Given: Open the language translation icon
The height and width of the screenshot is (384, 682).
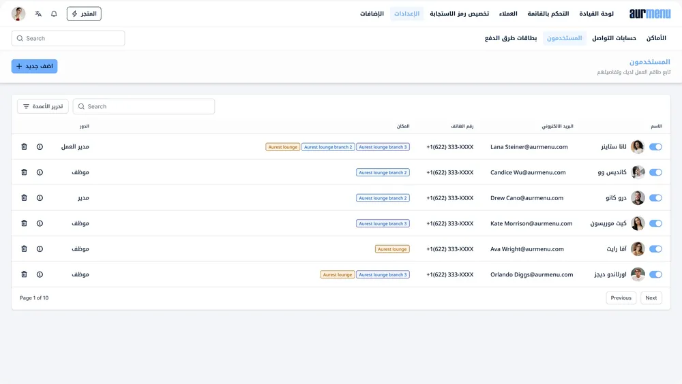Looking at the screenshot, I should [38, 14].
